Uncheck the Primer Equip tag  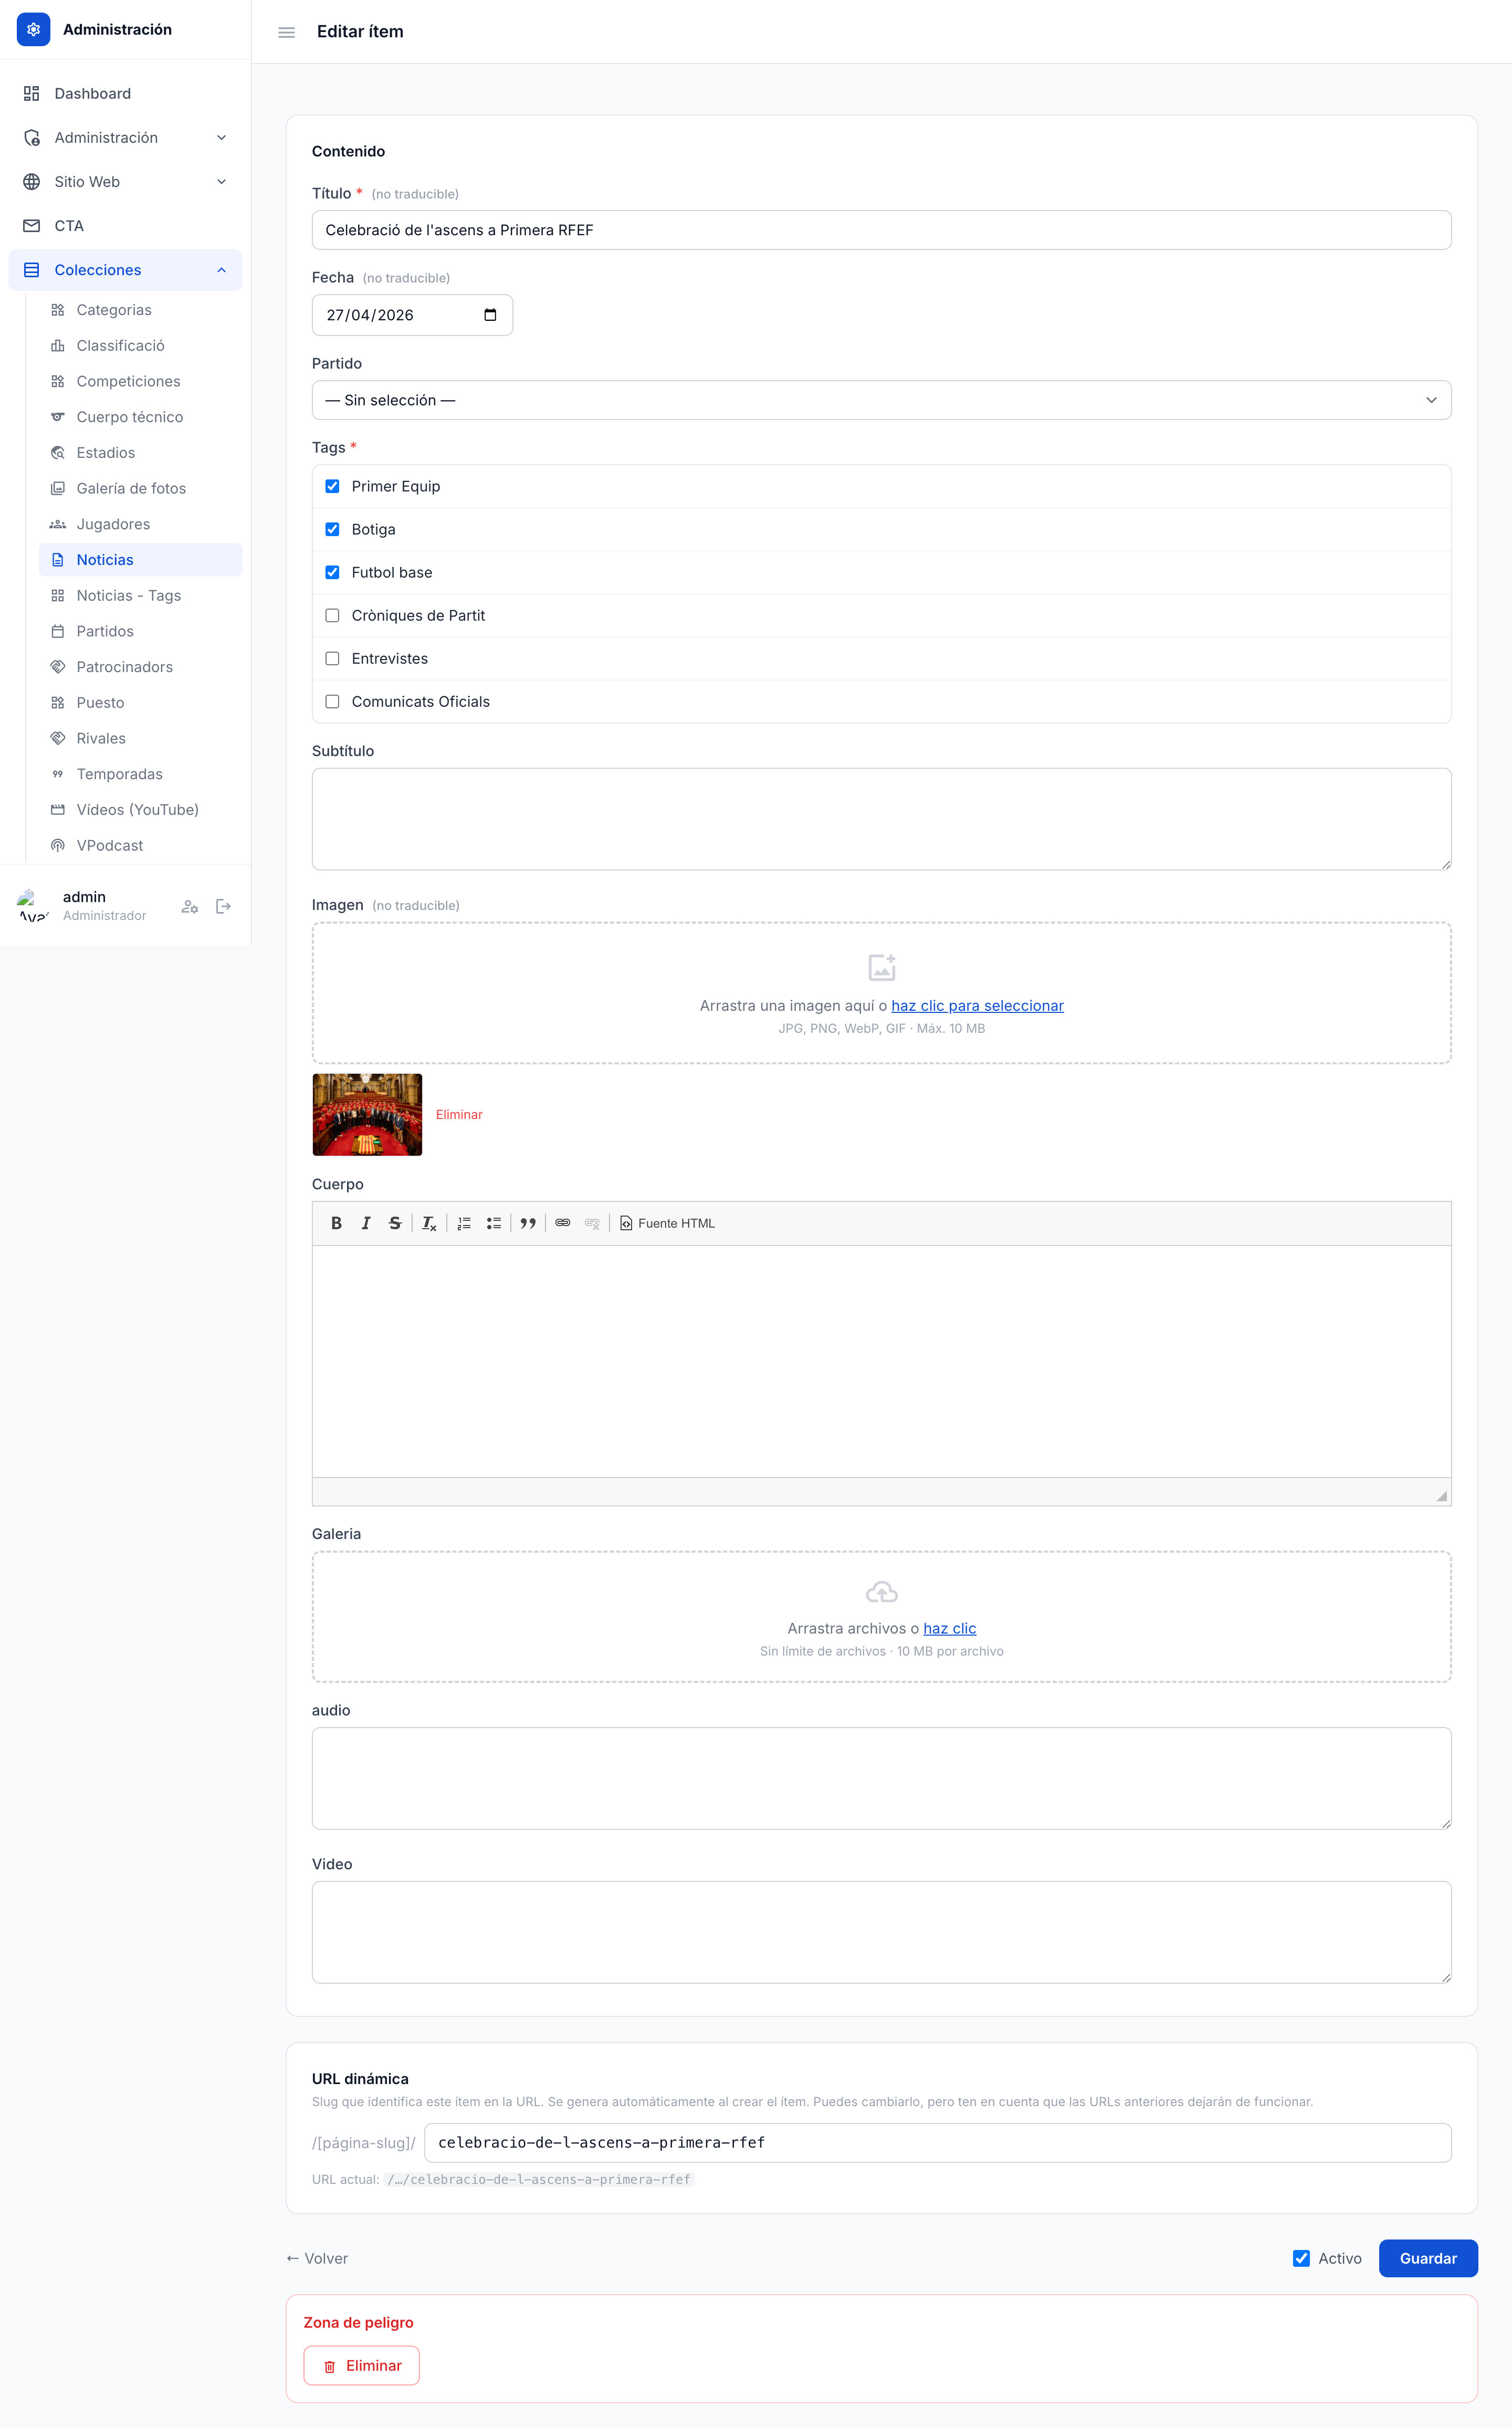332,486
